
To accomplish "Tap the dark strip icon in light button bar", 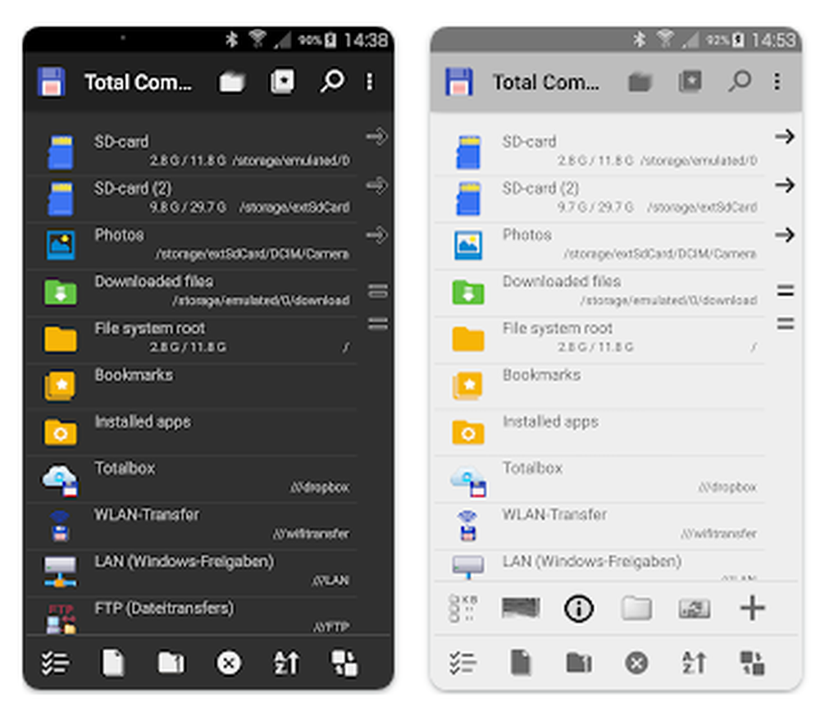I will (x=521, y=608).
